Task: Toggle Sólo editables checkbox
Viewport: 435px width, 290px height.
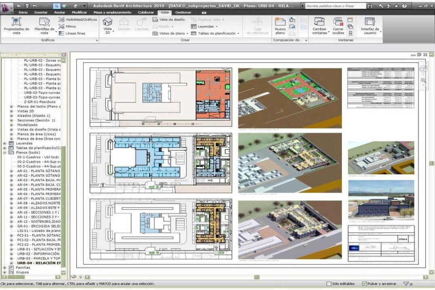Action: [x=329, y=284]
